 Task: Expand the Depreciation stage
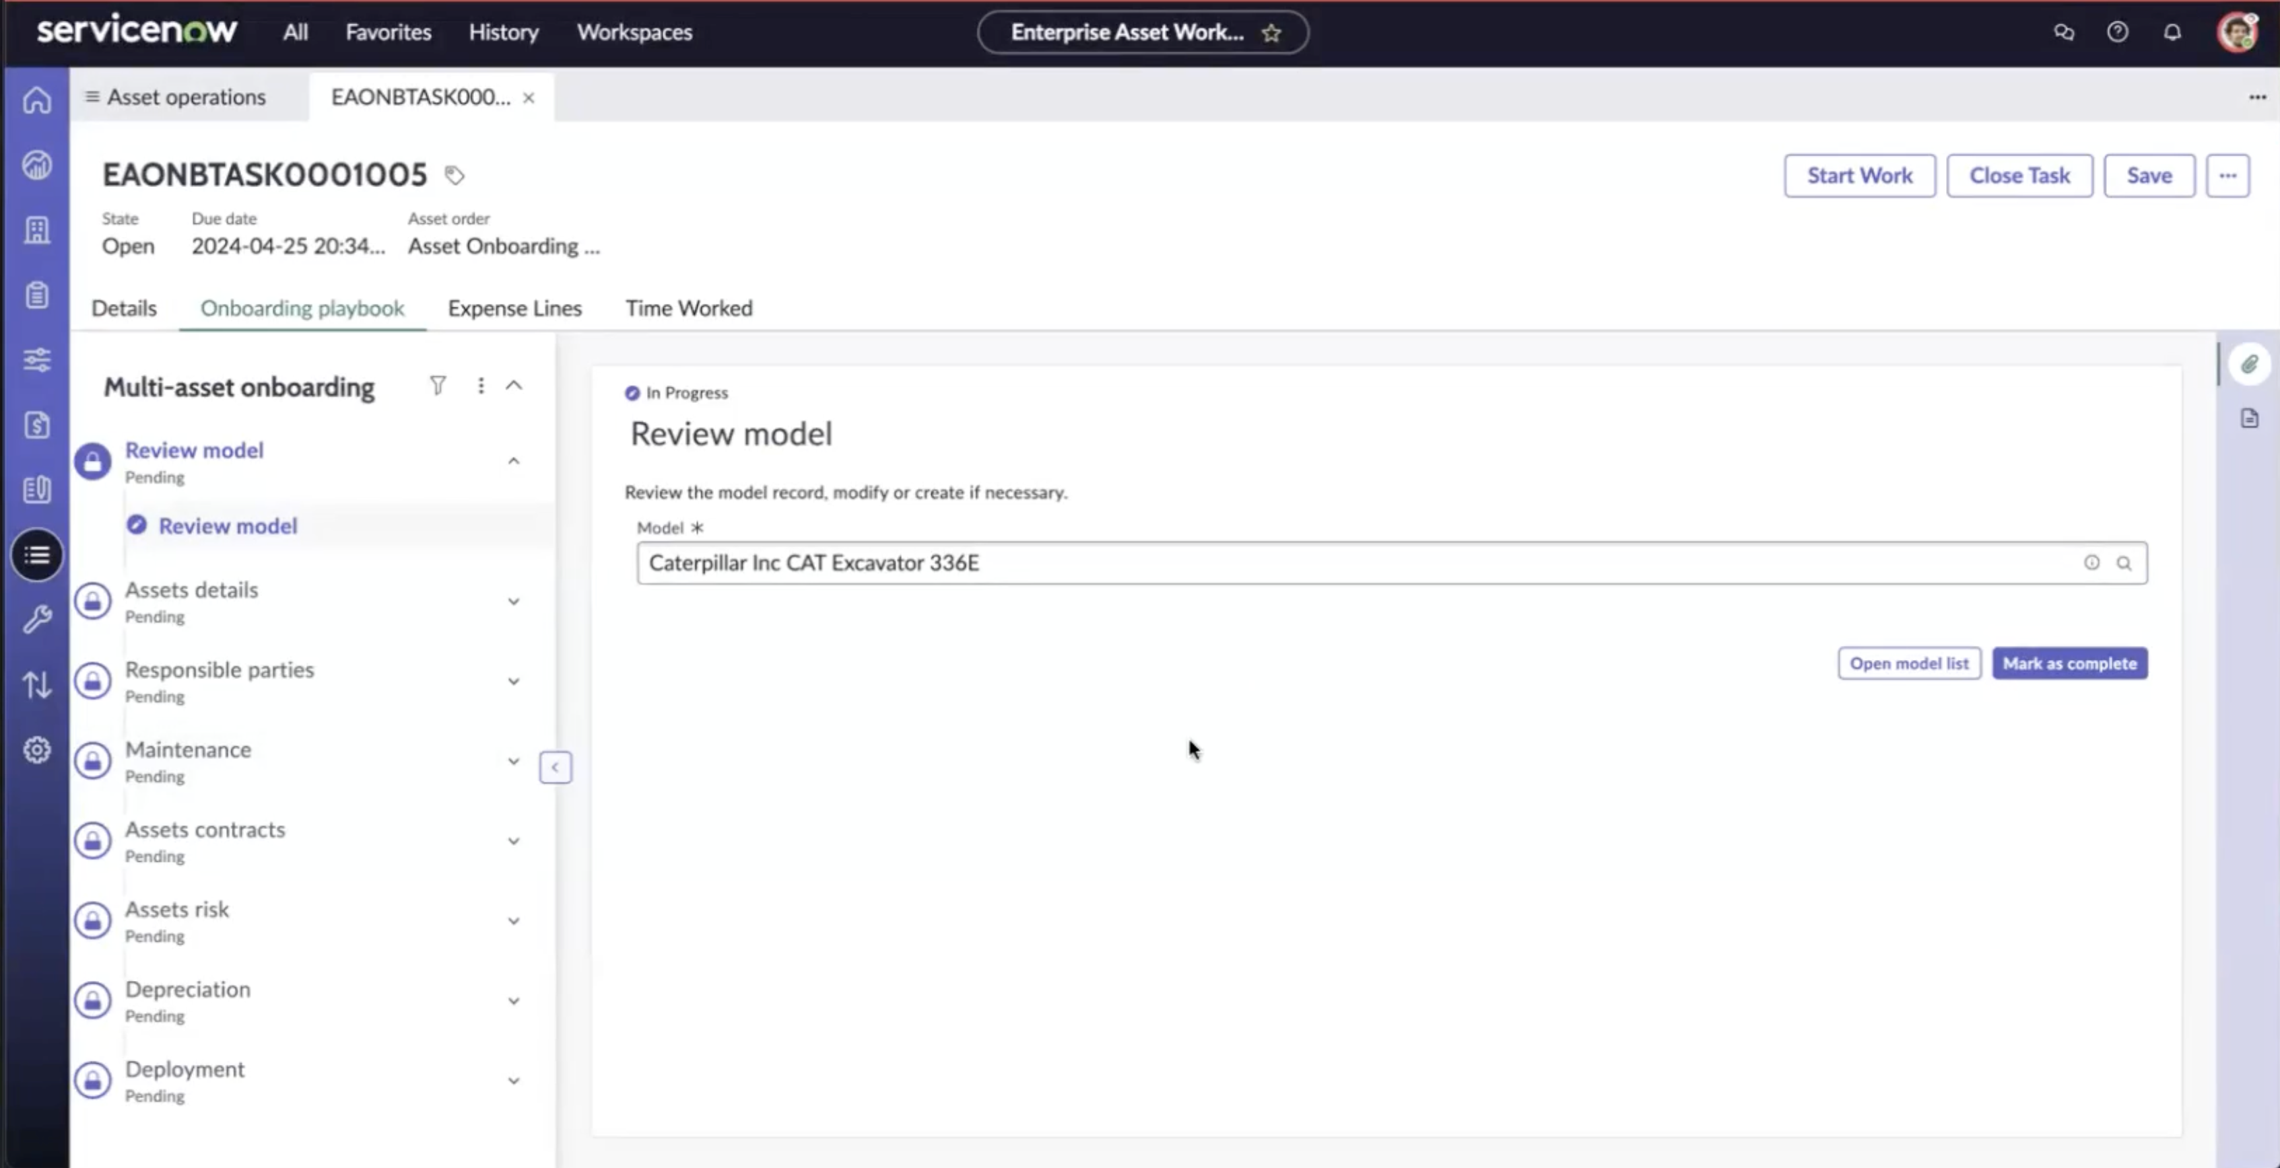[x=513, y=1000]
